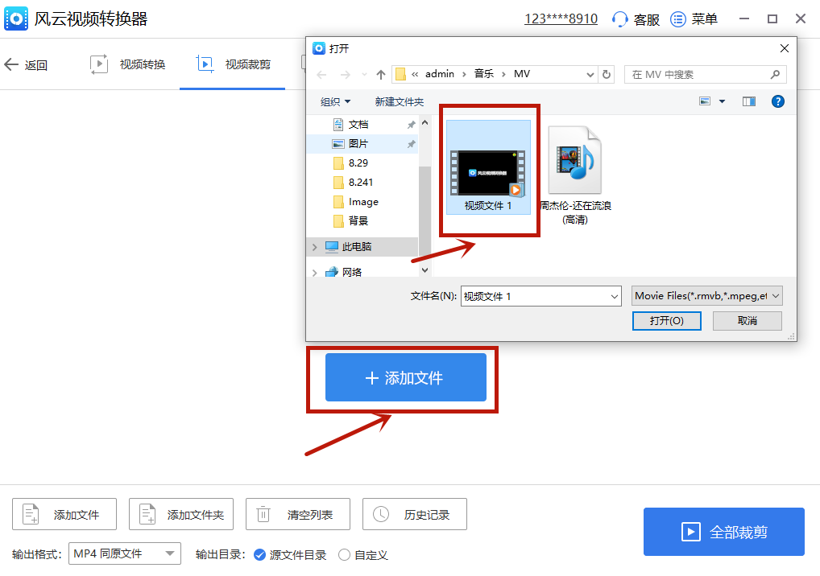Open the Image folder in sidebar

pos(363,202)
